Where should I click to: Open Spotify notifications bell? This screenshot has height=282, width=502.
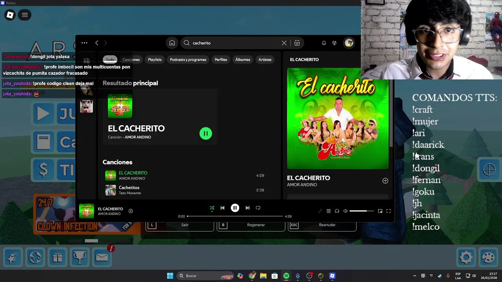tap(324, 43)
